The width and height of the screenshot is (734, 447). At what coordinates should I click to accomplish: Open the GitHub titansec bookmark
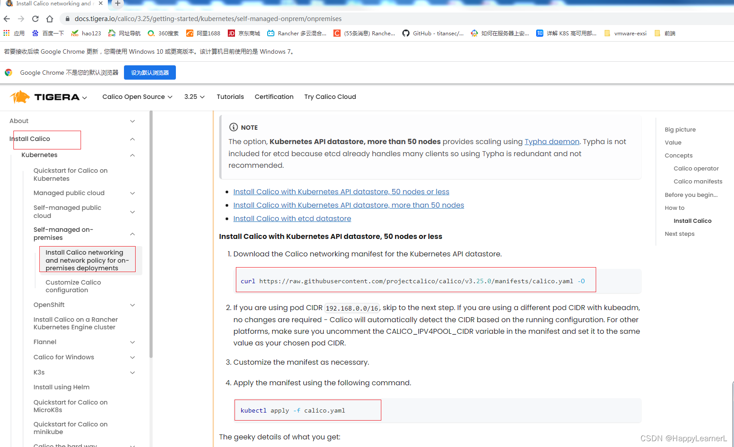click(x=433, y=33)
